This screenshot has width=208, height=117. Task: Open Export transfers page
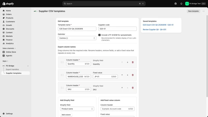12,69
